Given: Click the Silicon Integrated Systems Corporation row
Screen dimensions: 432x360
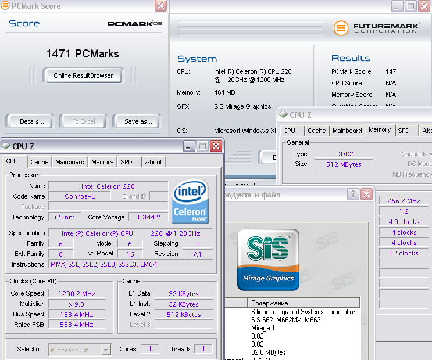Looking at the screenshot, I should pos(304,312).
